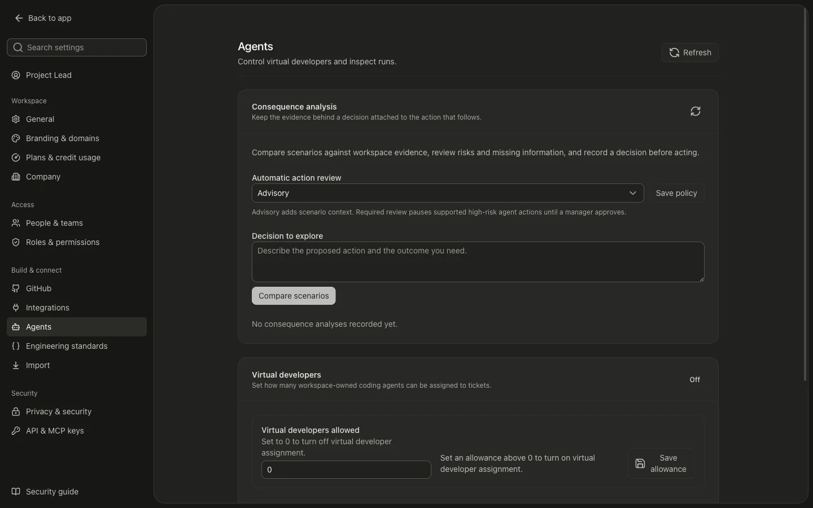Select Agents in the sidebar
The image size is (813, 508).
[x=77, y=327]
